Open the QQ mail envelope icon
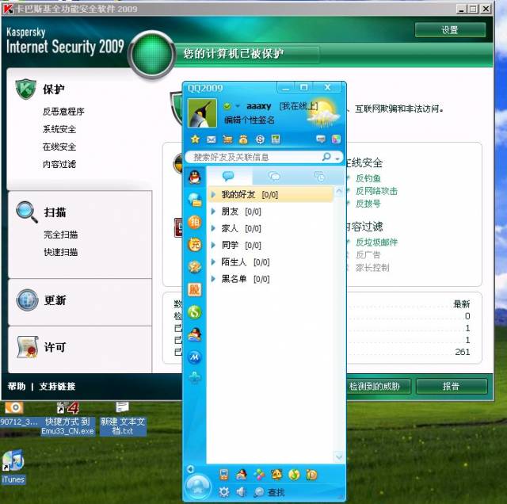The width and height of the screenshot is (507, 504). click(212, 139)
